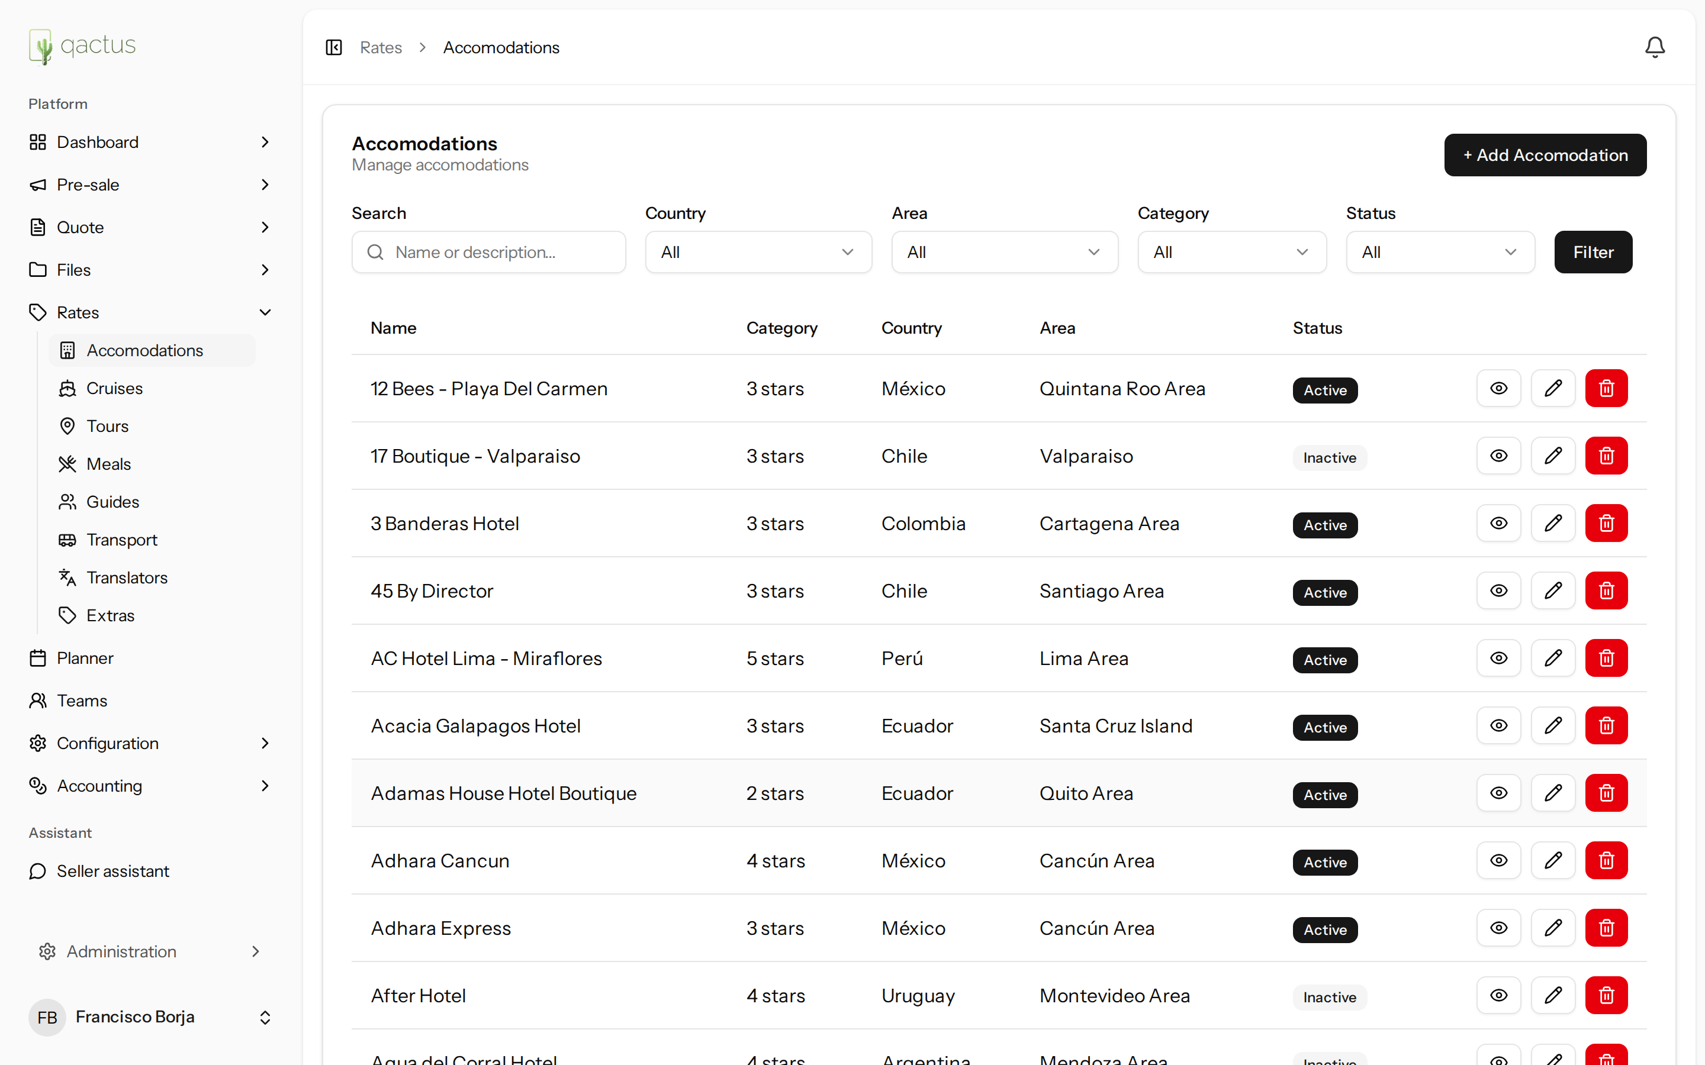1705x1065 pixels.
Task: Go to Tours in the sidebar
Action: 152,426
